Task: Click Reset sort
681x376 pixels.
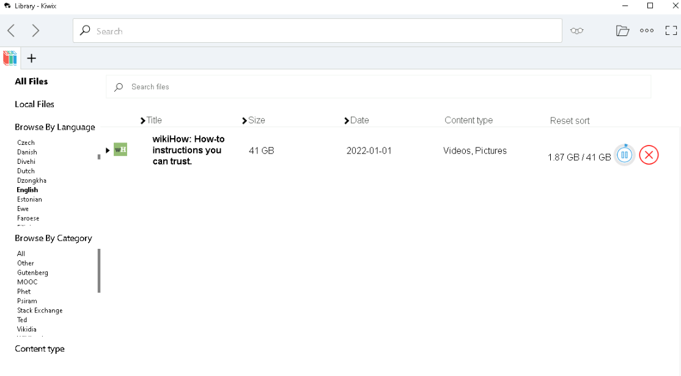Action: coord(569,120)
